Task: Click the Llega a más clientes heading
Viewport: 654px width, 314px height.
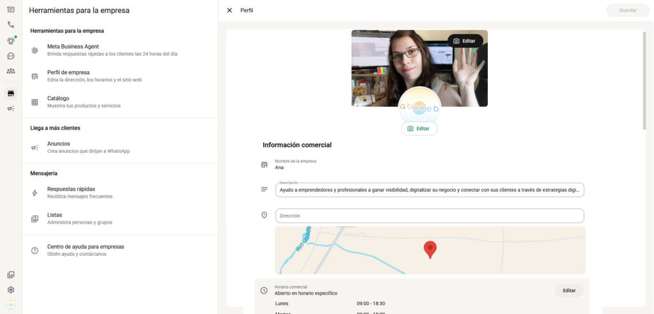Action: 55,128
